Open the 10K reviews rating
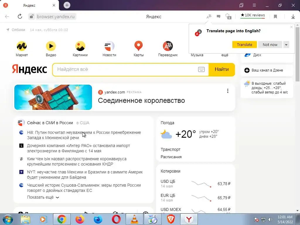Viewport: 300px width, 225px height. click(253, 15)
